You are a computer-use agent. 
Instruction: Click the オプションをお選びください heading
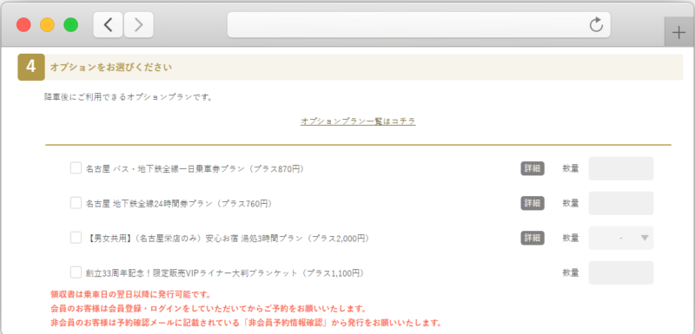point(111,68)
